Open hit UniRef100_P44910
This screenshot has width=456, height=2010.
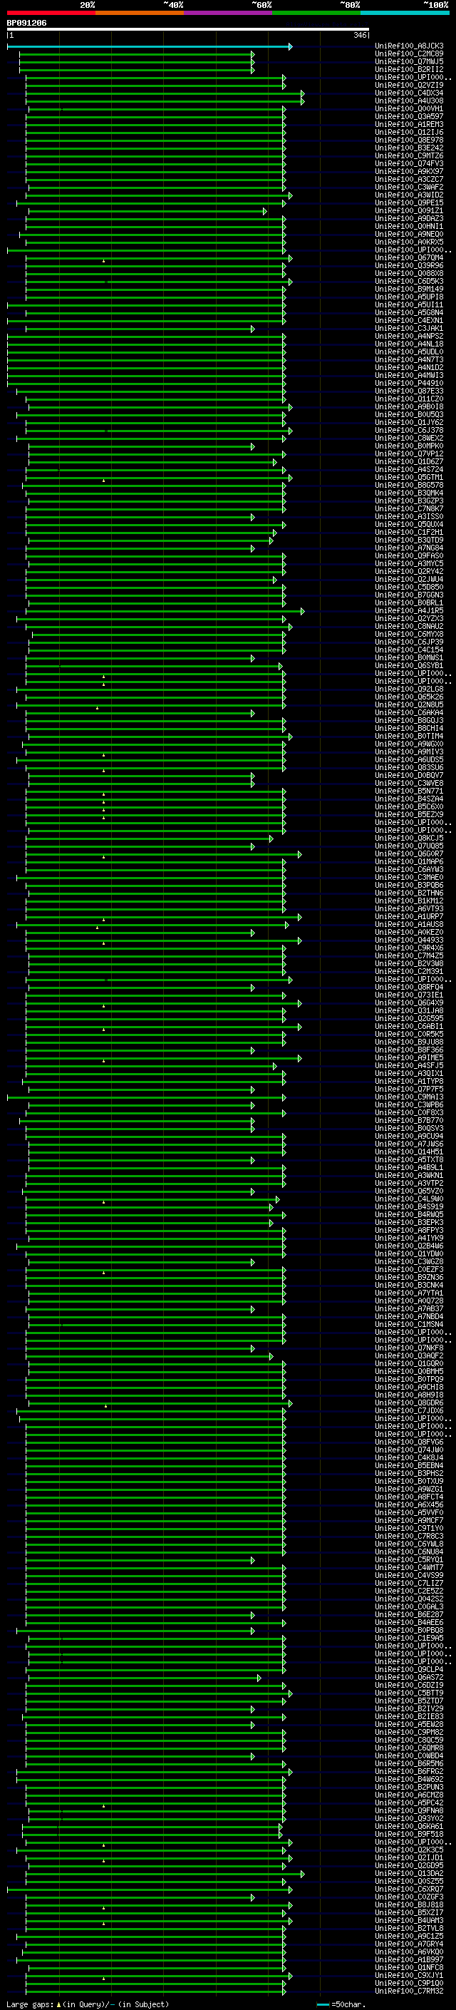[x=409, y=383]
